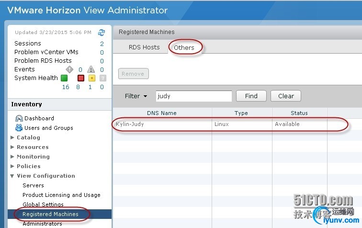Click the Sessions label
The width and height of the screenshot is (362, 228).
click(28, 44)
